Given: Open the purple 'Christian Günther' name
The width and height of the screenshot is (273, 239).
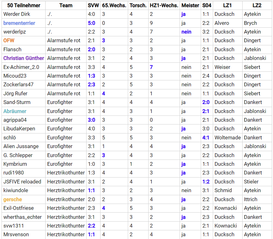Looking at the screenshot, I should click(x=24, y=58).
